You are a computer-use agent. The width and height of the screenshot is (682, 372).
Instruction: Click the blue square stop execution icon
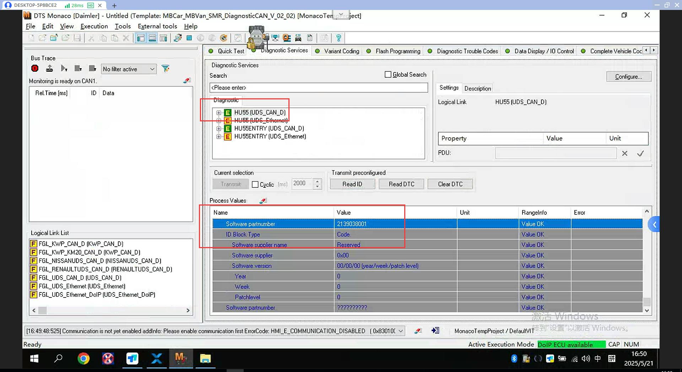point(189,38)
